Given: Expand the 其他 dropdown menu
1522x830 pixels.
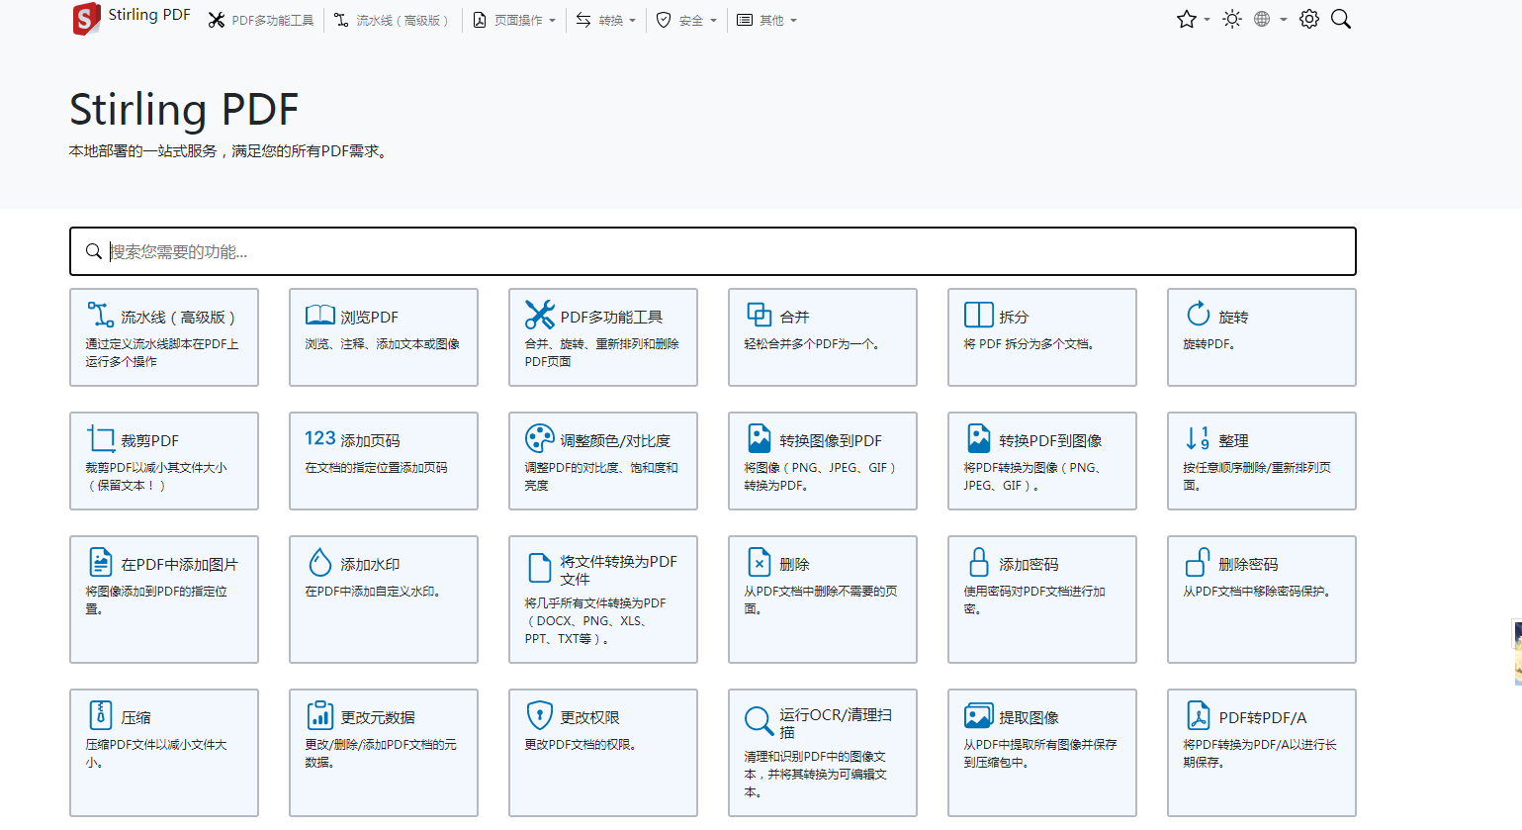Looking at the screenshot, I should (x=766, y=20).
